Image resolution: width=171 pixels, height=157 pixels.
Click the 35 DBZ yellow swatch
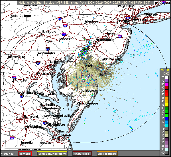[x=167, y=105]
